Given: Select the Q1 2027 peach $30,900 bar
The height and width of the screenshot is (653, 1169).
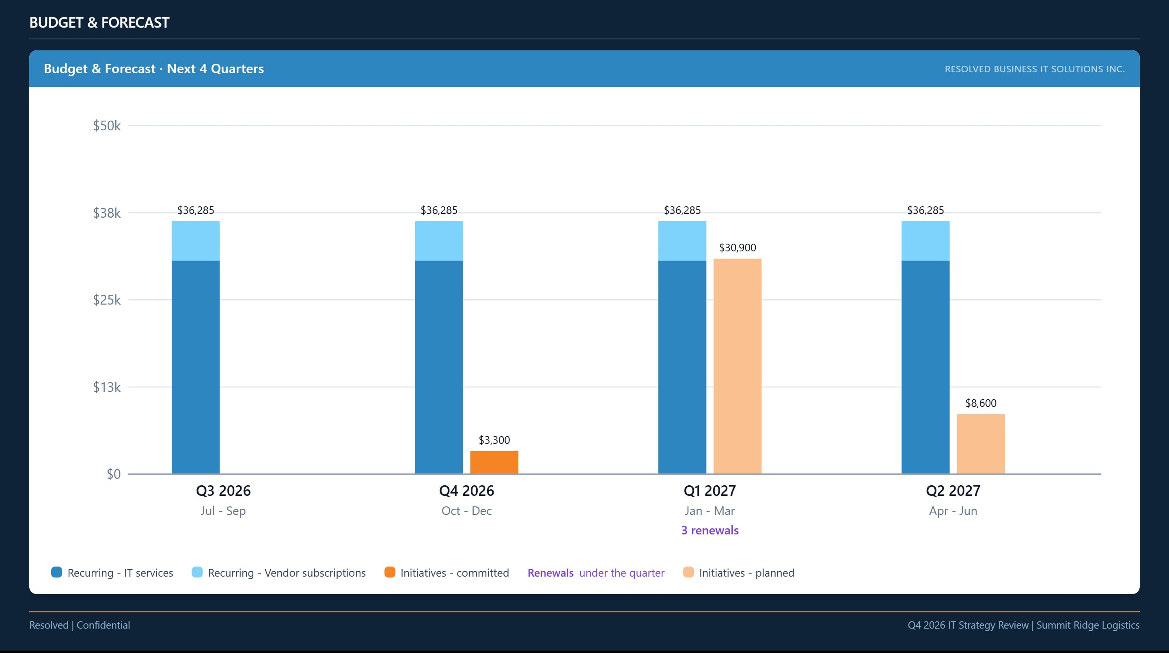Looking at the screenshot, I should [x=738, y=366].
